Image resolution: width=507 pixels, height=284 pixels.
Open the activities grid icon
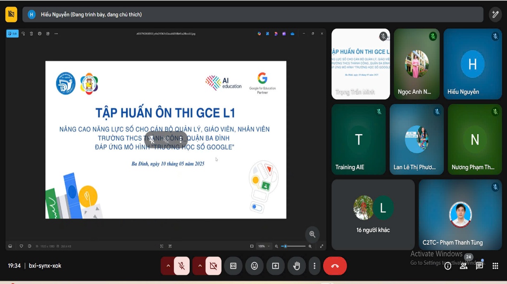coord(495,266)
